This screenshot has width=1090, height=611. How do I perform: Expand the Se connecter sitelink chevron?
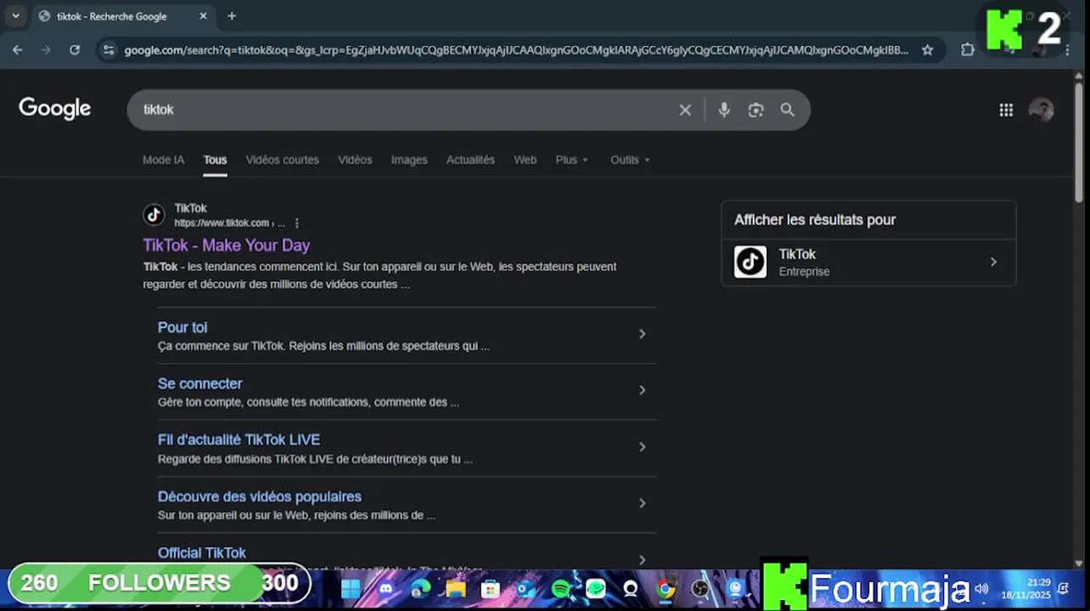pyautogui.click(x=642, y=390)
